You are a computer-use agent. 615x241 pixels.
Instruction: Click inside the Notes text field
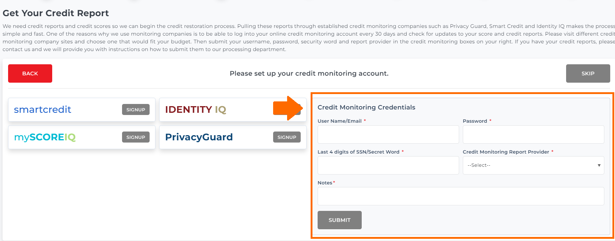pos(461,196)
